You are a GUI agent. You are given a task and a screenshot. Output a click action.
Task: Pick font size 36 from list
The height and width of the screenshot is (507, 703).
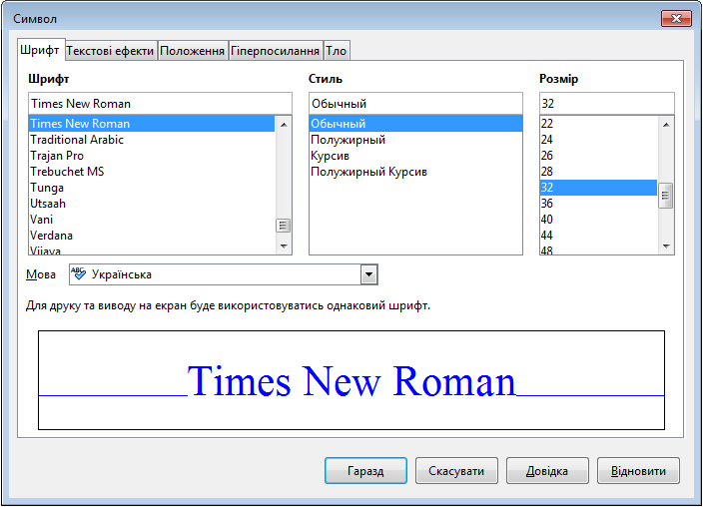[x=547, y=204]
